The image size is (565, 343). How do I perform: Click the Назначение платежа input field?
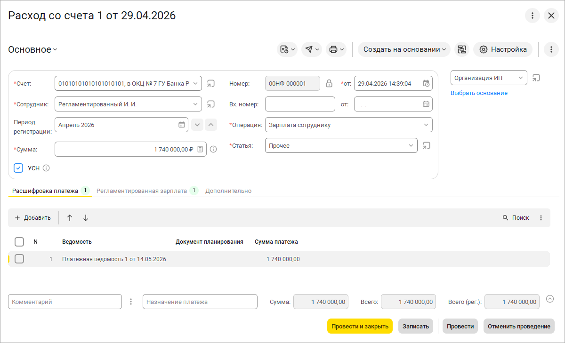point(200,302)
